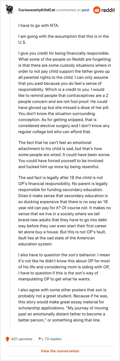Click the 'View the conversation' button

(x=60, y=351)
